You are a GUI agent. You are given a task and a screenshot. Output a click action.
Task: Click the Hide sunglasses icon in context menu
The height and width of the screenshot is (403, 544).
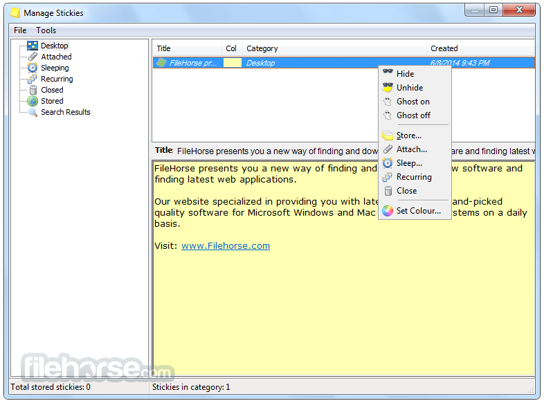pos(388,73)
